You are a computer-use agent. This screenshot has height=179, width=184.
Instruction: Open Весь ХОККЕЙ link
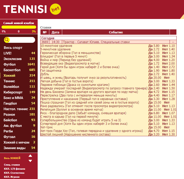coord(12,158)
